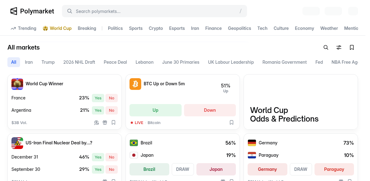Buy Yes for Argentina
Screen dimensions: 370x181
[98, 111]
